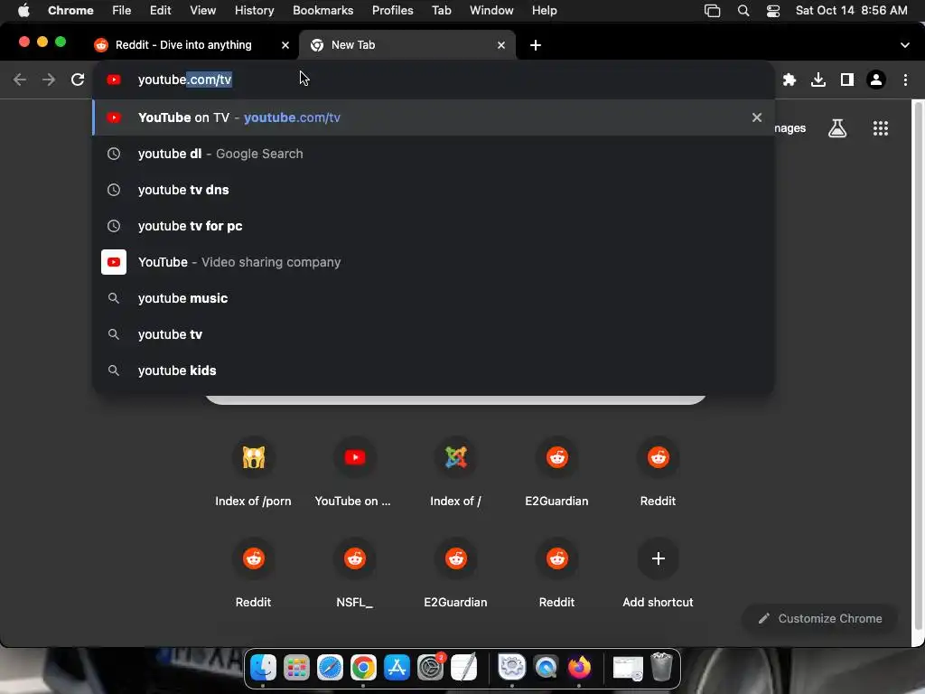Open a new tab with plus button
The width and height of the screenshot is (925, 694).
pyautogui.click(x=535, y=45)
